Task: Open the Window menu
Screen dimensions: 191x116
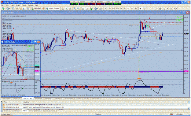Action: click(x=30, y=6)
